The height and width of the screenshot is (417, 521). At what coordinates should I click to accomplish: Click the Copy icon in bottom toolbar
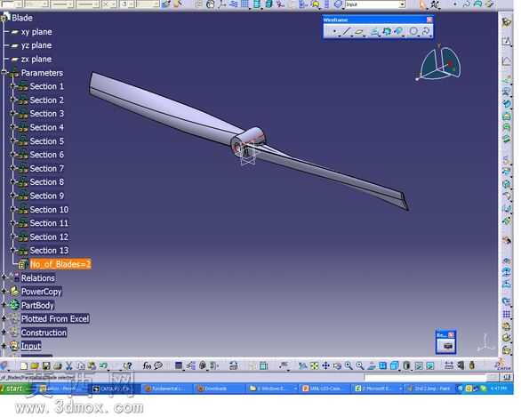(81, 365)
